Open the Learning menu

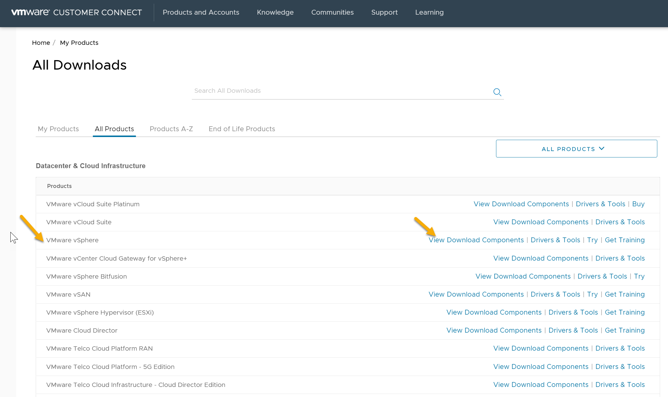[429, 12]
